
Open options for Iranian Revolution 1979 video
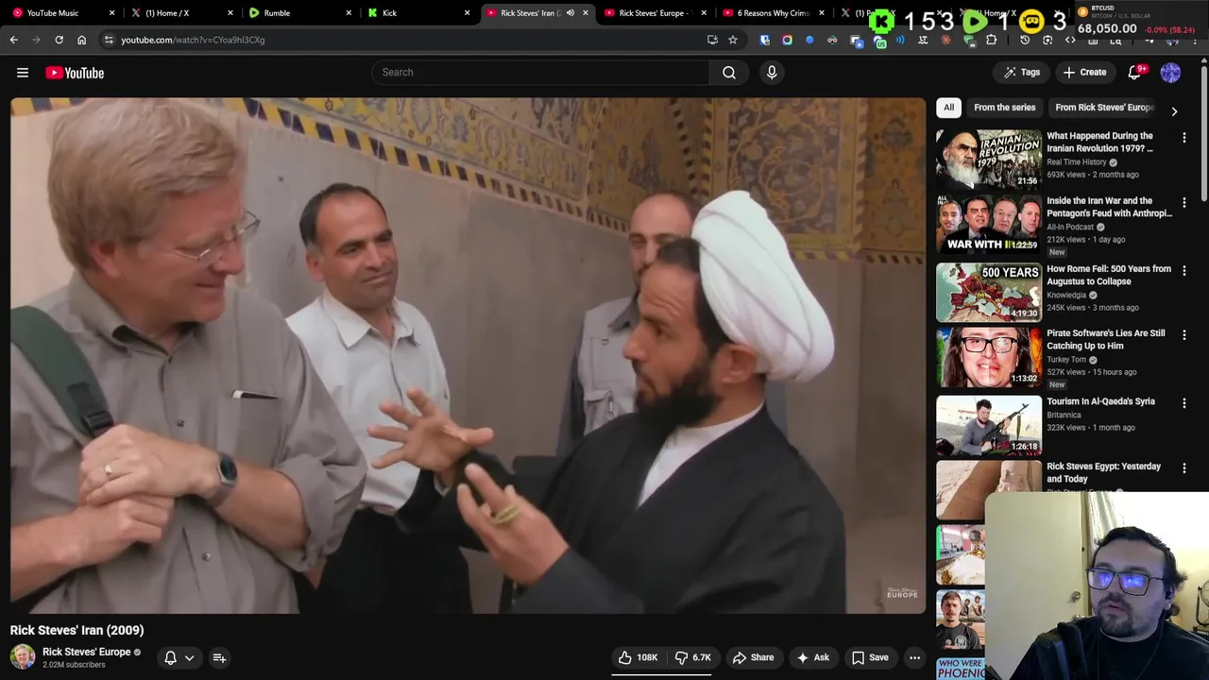coord(1183,138)
